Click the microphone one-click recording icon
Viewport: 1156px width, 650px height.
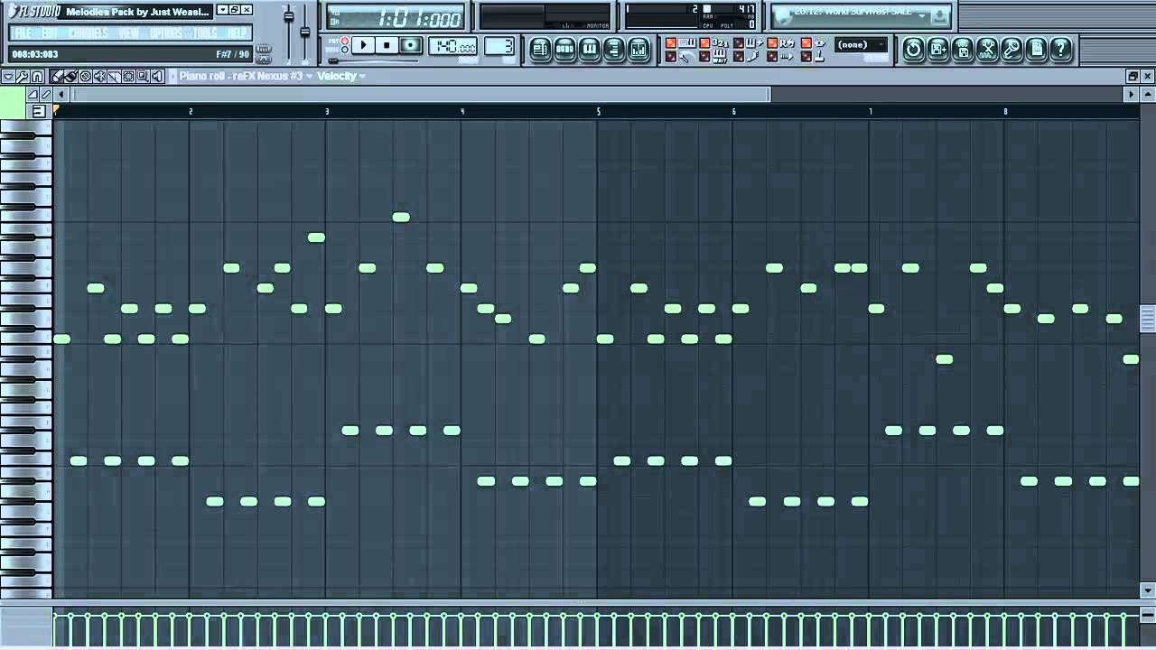(x=1012, y=50)
